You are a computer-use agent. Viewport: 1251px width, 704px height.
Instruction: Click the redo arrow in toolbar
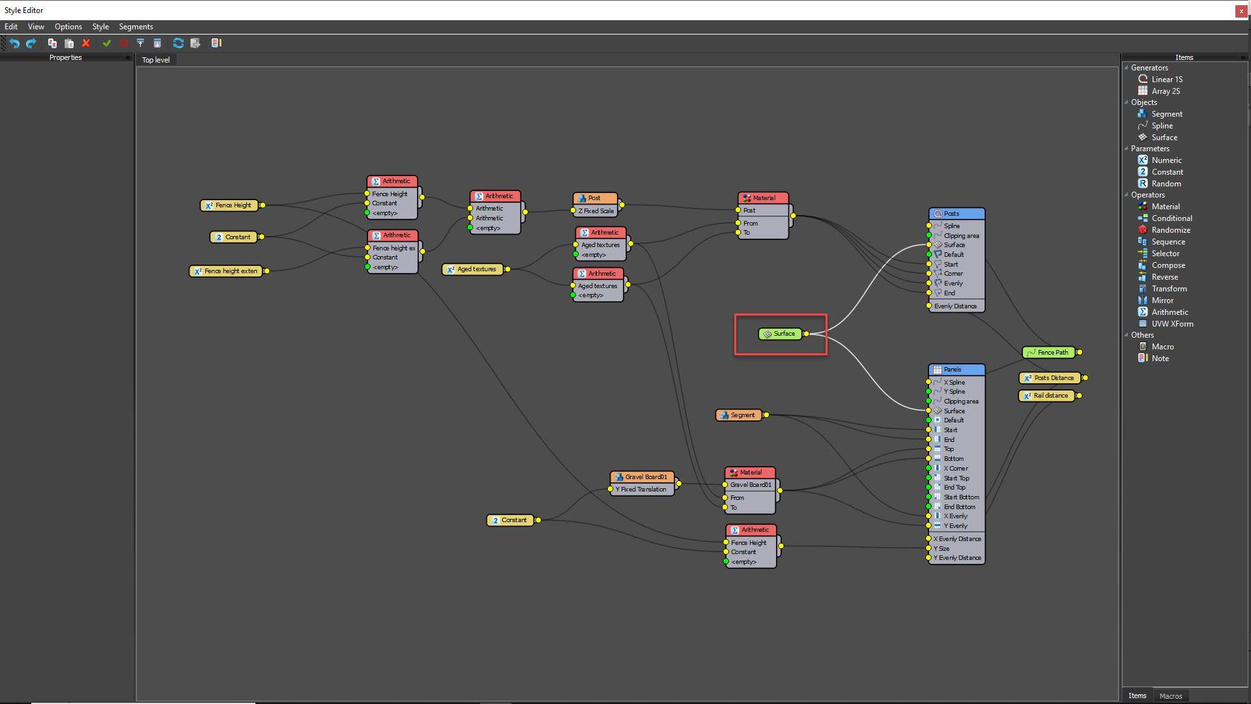(31, 43)
